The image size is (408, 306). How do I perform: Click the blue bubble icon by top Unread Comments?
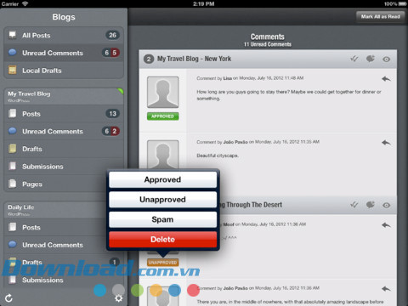(12, 52)
